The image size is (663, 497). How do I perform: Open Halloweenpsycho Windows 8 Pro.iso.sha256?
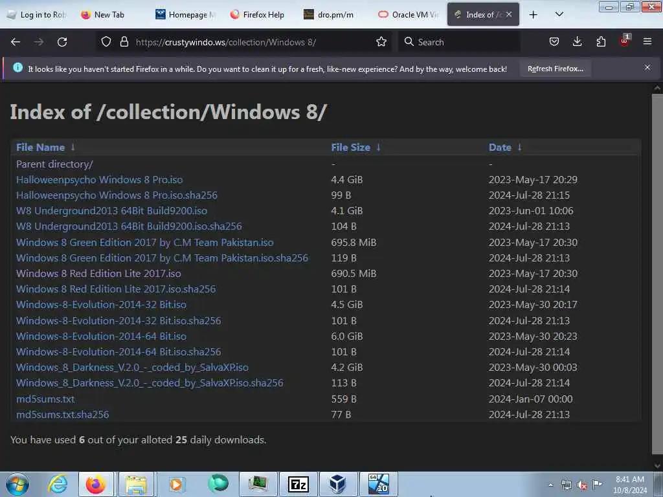pyautogui.click(x=117, y=195)
